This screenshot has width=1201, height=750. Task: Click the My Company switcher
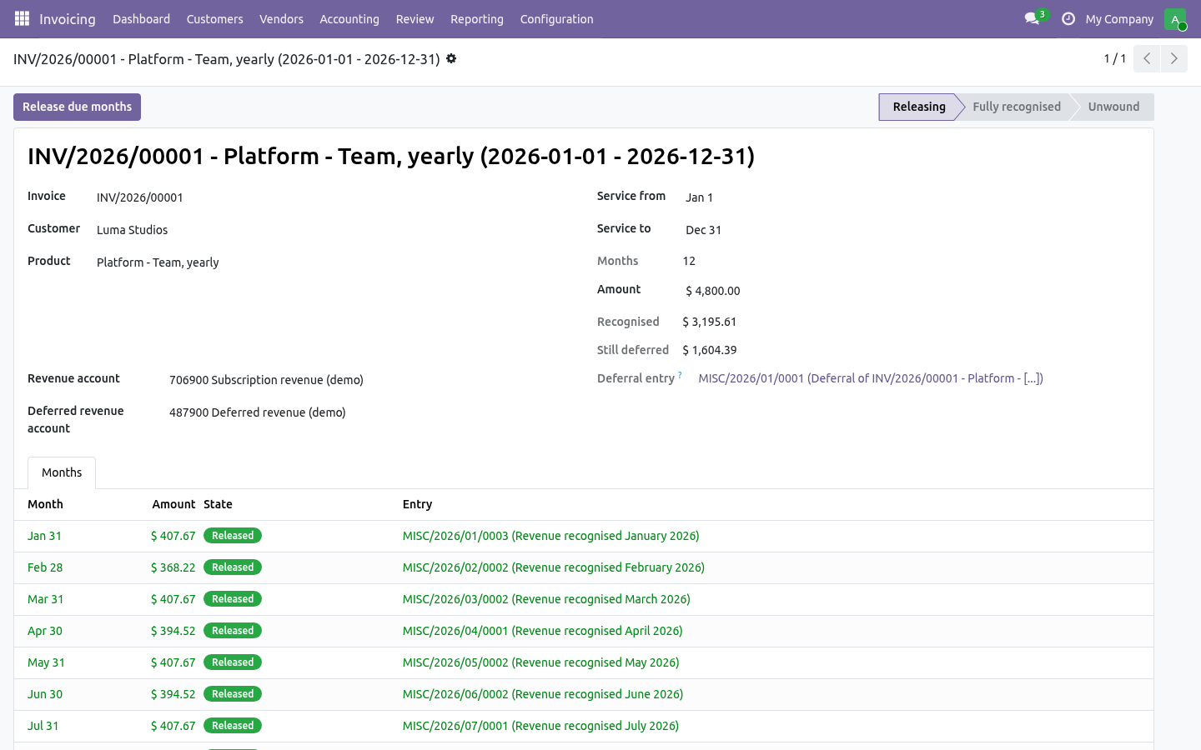1119,18
